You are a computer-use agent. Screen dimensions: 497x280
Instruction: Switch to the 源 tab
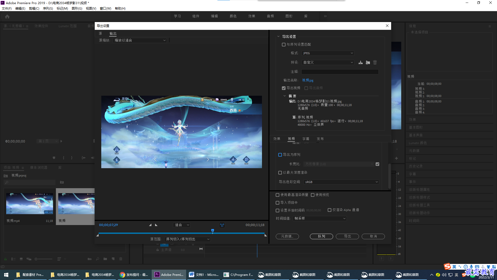tap(100, 34)
